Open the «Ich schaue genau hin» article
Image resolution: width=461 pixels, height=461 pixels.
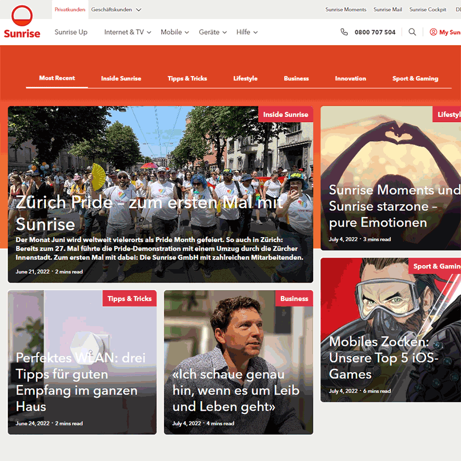pos(238,362)
